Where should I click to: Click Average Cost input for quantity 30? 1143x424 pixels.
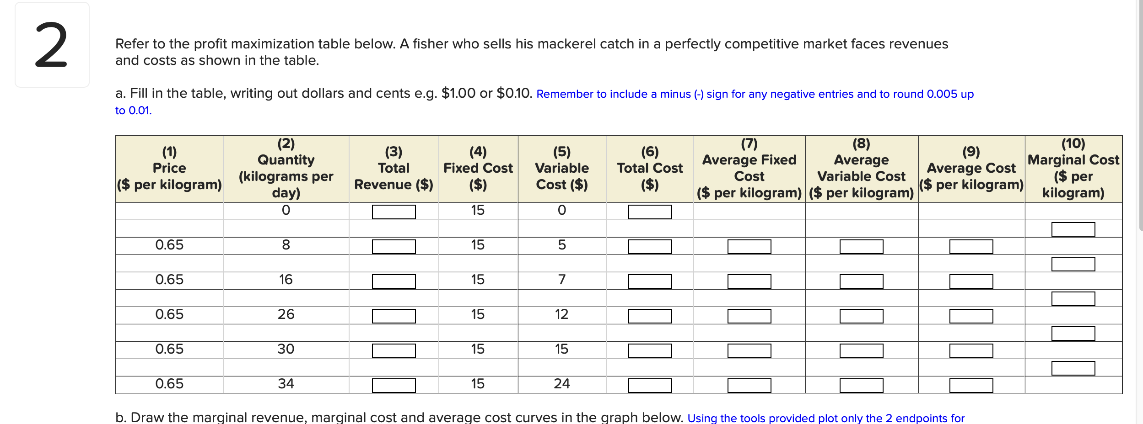click(972, 350)
